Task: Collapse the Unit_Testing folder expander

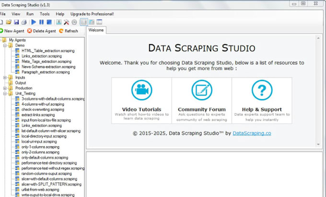Action: [x=5, y=93]
